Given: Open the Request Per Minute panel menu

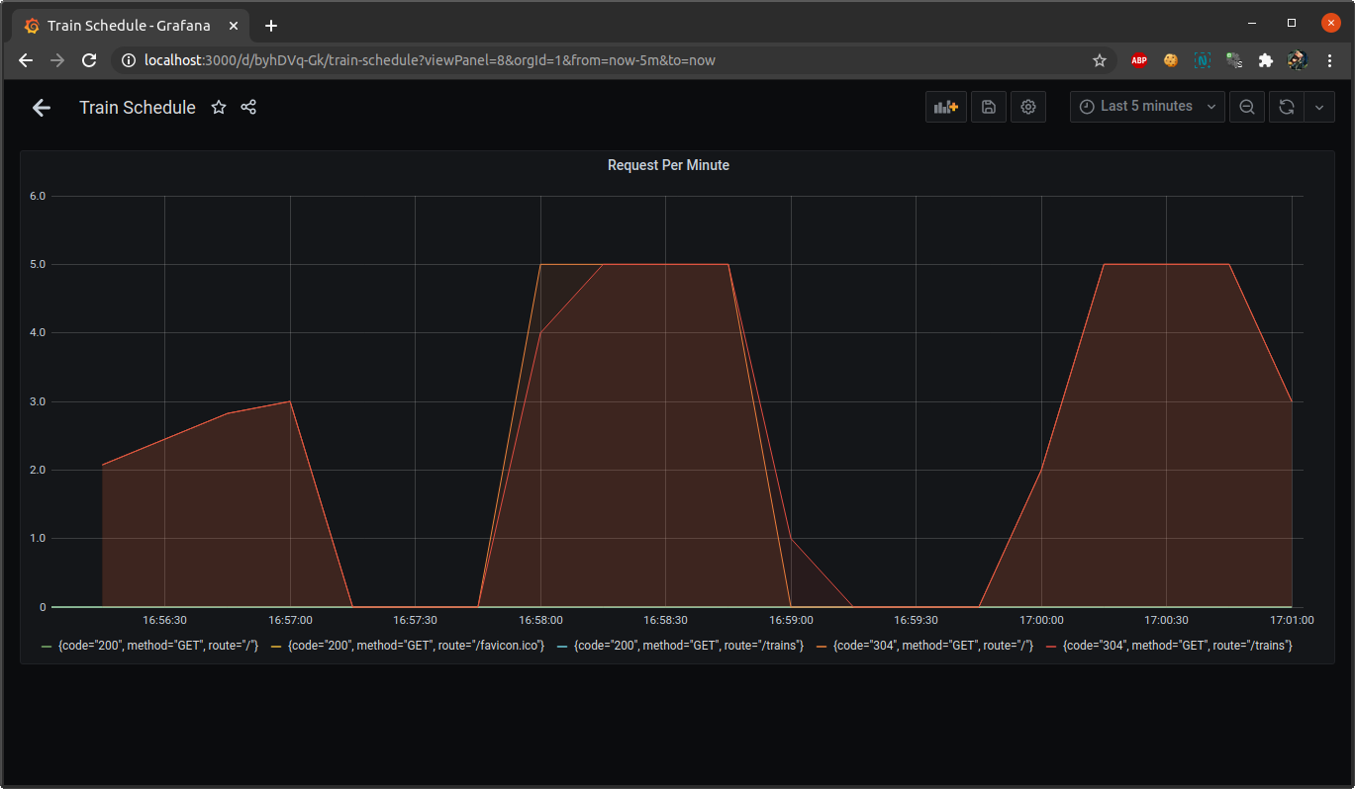Looking at the screenshot, I should point(668,165).
